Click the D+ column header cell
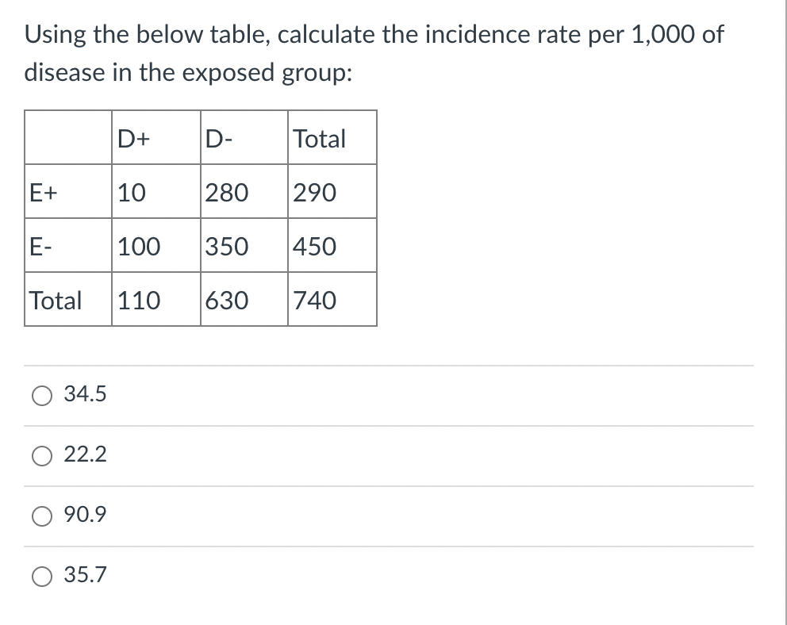This screenshot has height=625, width=787. pos(155,138)
